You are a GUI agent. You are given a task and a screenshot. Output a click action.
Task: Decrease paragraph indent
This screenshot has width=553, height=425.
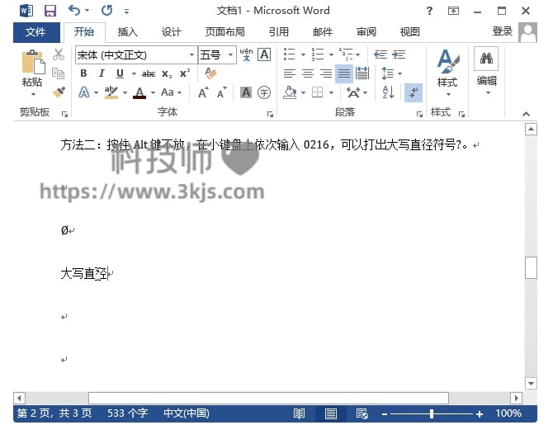pyautogui.click(x=380, y=54)
